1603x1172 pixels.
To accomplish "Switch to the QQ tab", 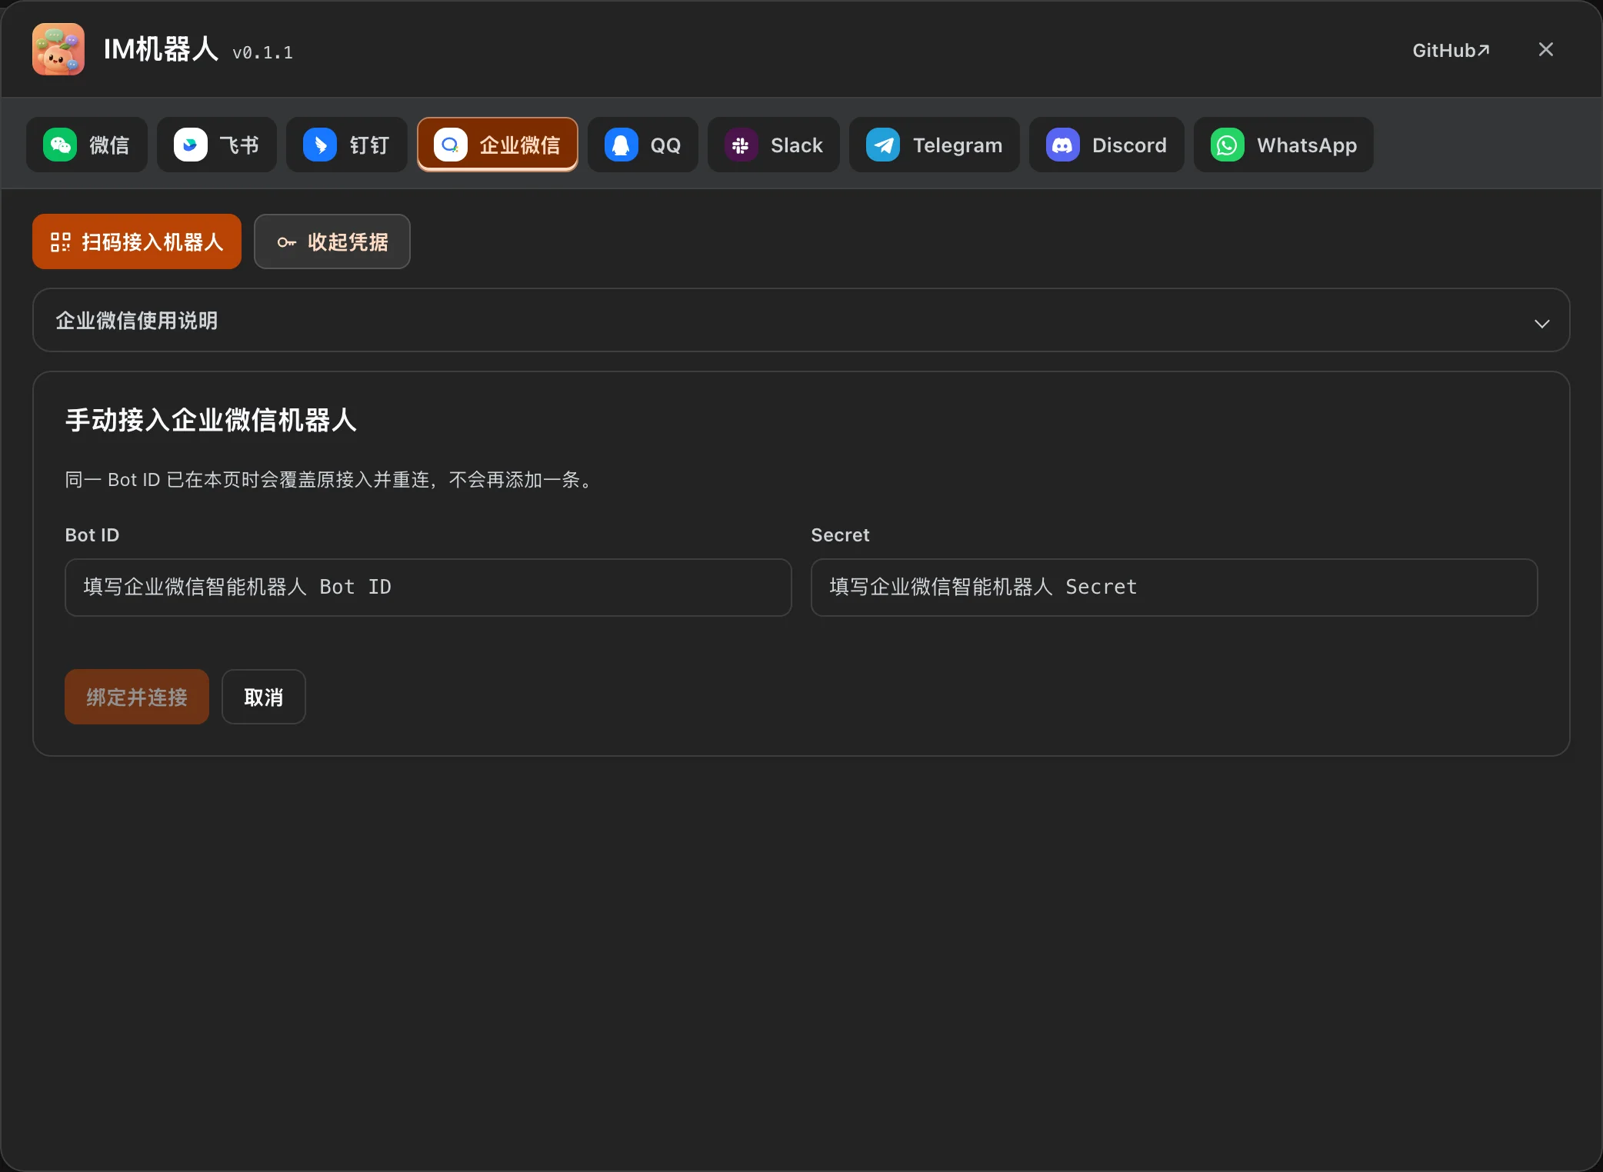I will click(x=643, y=145).
